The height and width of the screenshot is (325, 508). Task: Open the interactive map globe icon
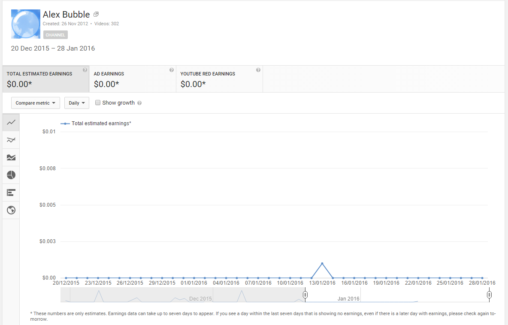[x=11, y=210]
